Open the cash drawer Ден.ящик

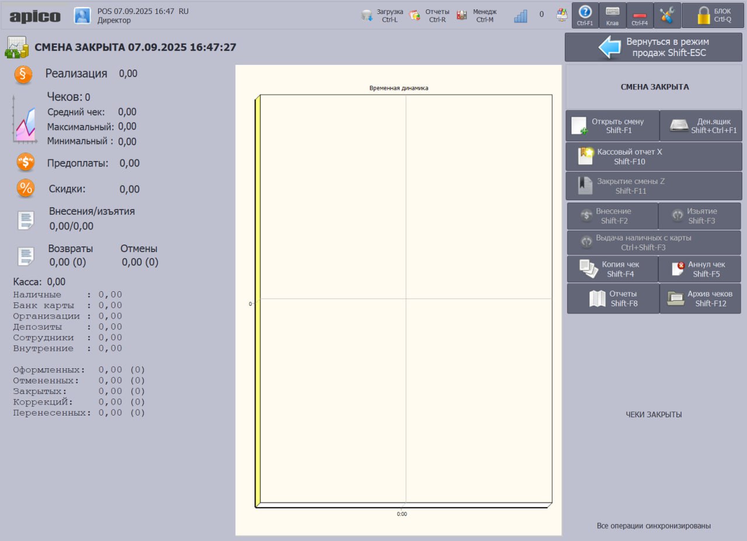pos(700,125)
